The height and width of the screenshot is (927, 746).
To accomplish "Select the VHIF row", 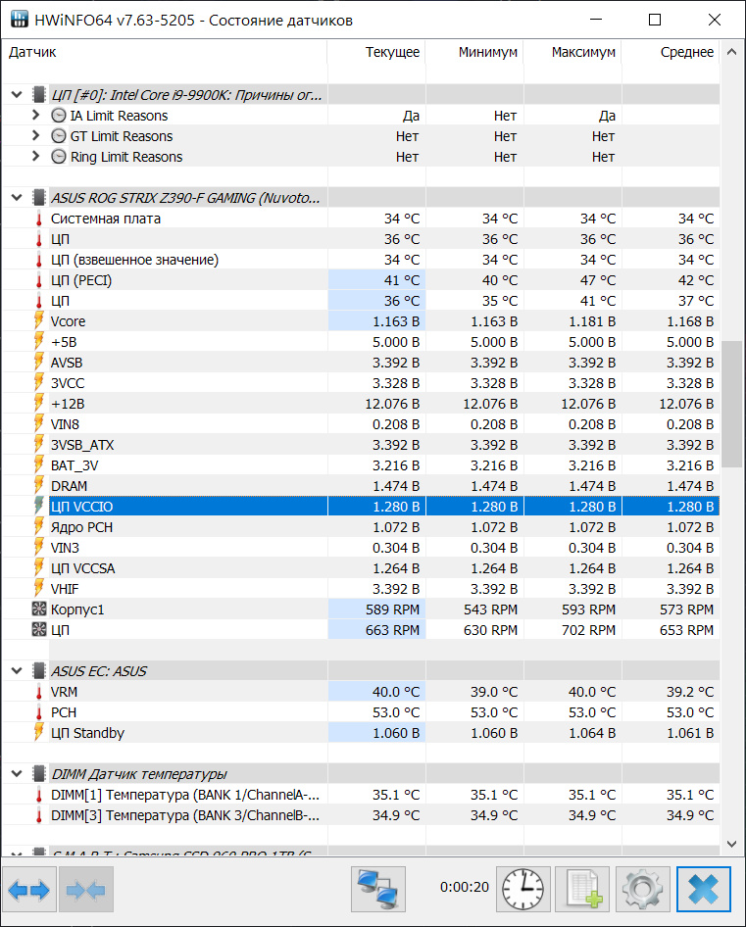I will click(x=361, y=589).
